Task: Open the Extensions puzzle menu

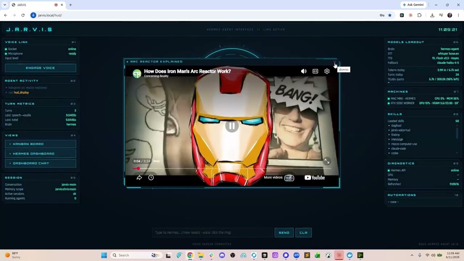Action: point(419,15)
